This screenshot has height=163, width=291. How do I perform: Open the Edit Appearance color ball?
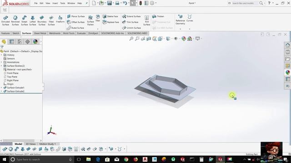tap(184, 38)
